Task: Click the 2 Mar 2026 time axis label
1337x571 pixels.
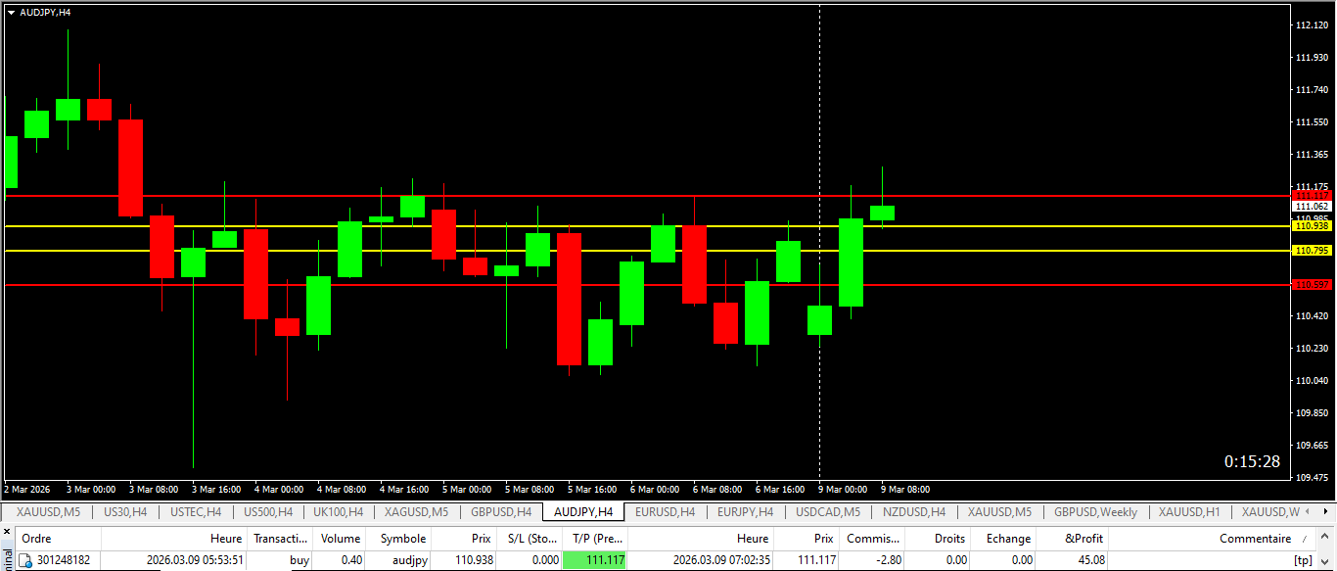Action: click(x=27, y=489)
